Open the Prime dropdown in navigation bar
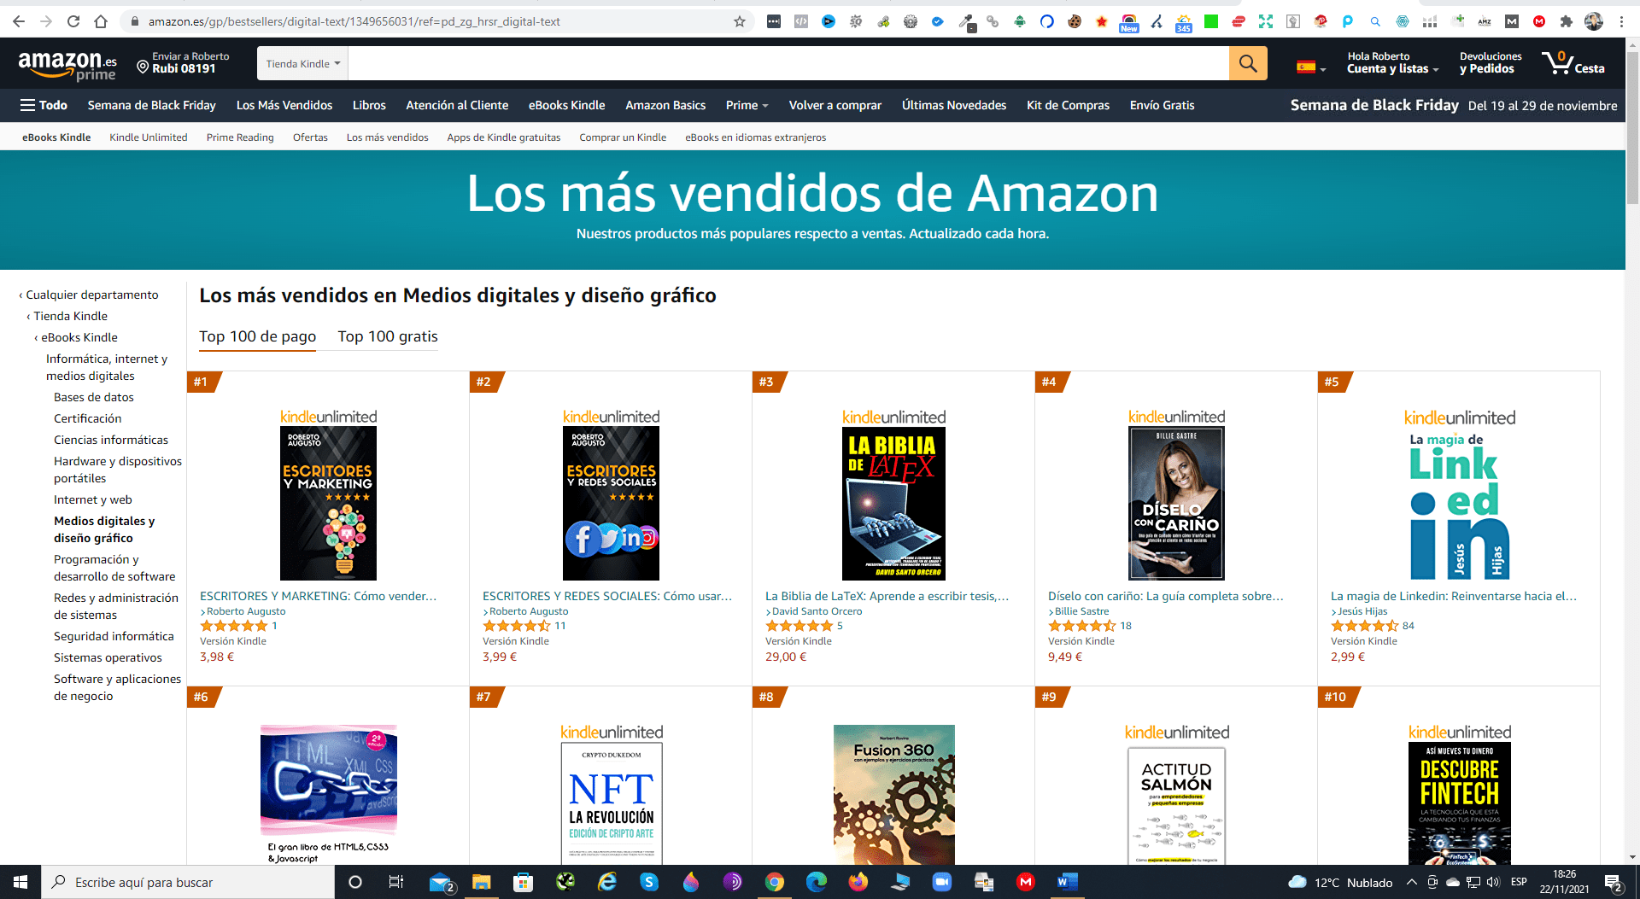Image resolution: width=1640 pixels, height=899 pixels. coord(747,105)
